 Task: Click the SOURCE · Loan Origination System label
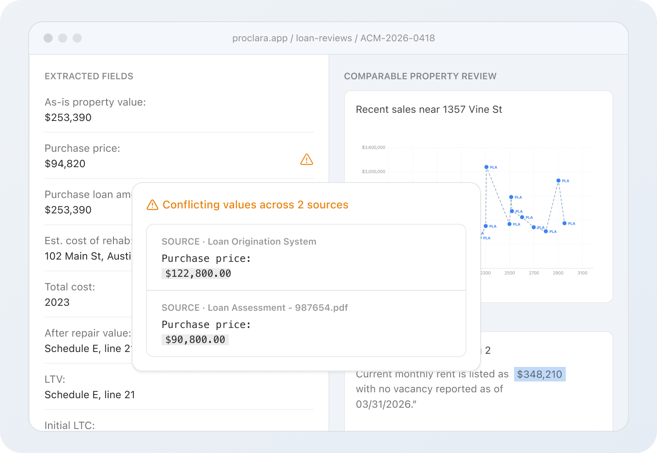coord(239,241)
